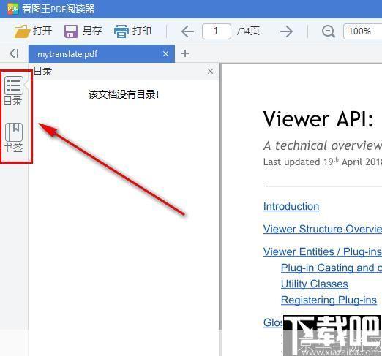Add a new tab with the plus button
The height and width of the screenshot is (356, 382).
coord(185,53)
